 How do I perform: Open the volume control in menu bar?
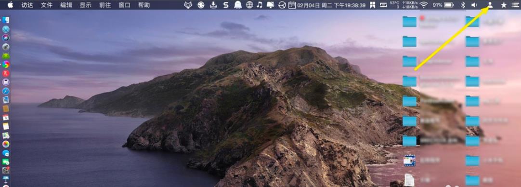pyautogui.click(x=474, y=5)
